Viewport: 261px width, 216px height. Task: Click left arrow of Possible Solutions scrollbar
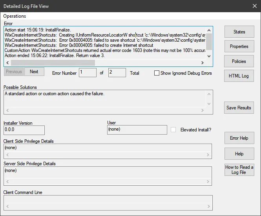(x=7, y=110)
